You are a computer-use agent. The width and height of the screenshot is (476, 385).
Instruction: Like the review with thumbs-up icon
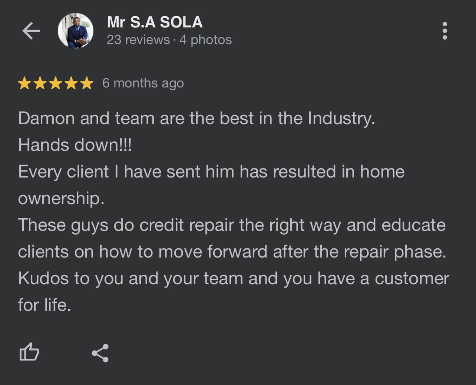[29, 352]
